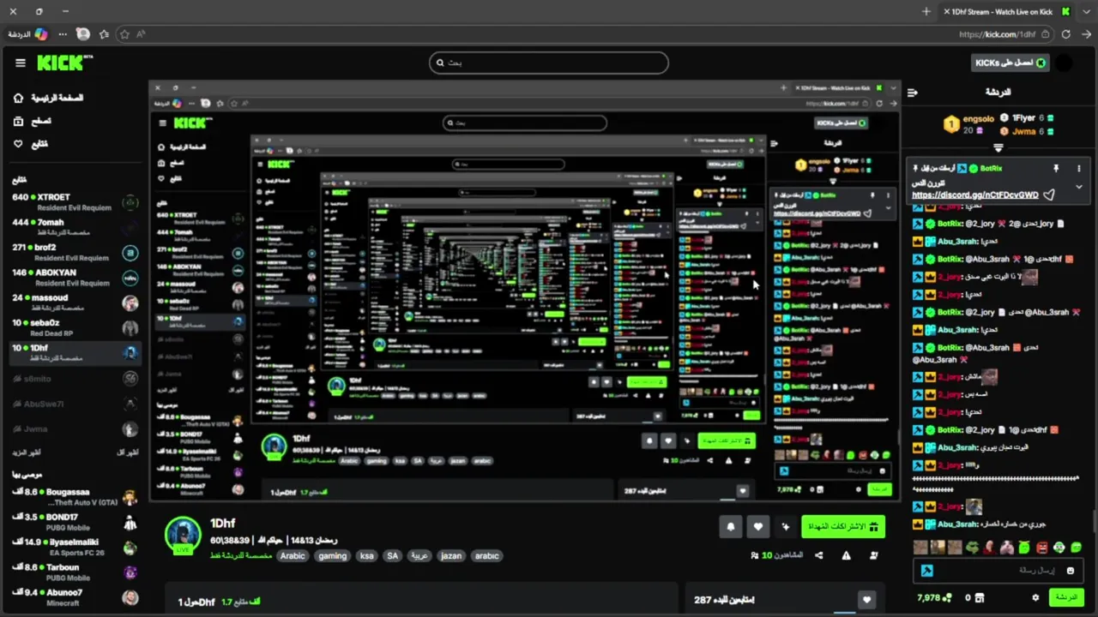Click 1Dhf streamer avatar with LIVE badge

pyautogui.click(x=183, y=536)
